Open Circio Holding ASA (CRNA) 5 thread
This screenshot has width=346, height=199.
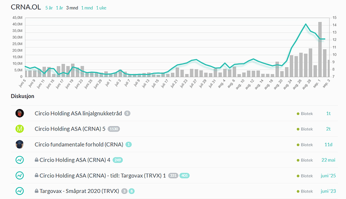[70, 129]
